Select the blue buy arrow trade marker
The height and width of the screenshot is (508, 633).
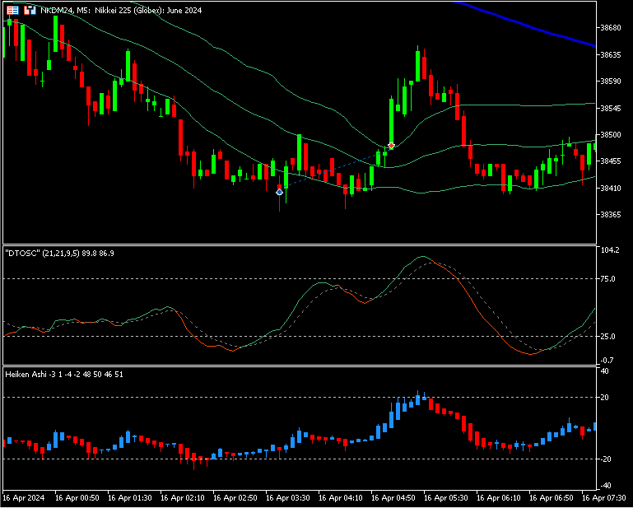pyautogui.click(x=279, y=192)
